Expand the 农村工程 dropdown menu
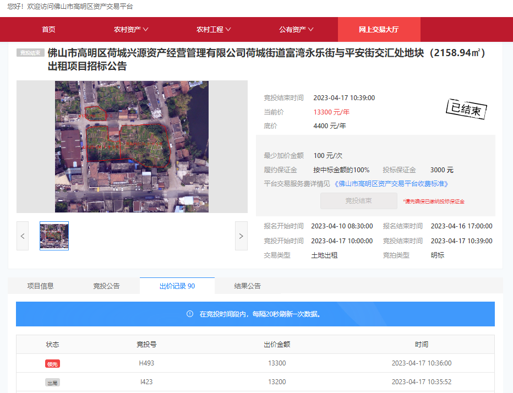 click(214, 29)
